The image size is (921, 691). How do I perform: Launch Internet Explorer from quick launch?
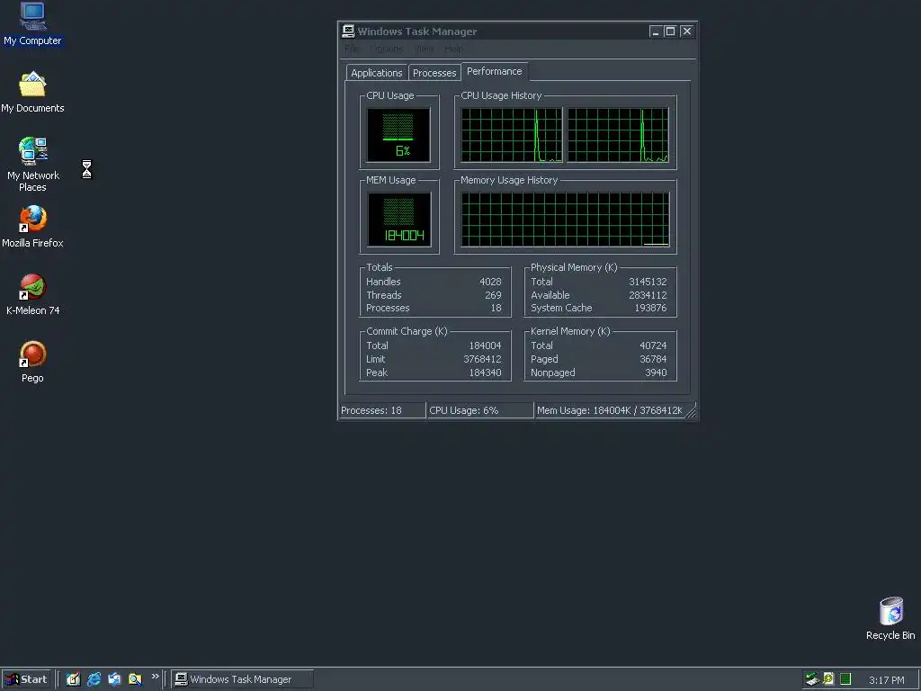(x=94, y=679)
